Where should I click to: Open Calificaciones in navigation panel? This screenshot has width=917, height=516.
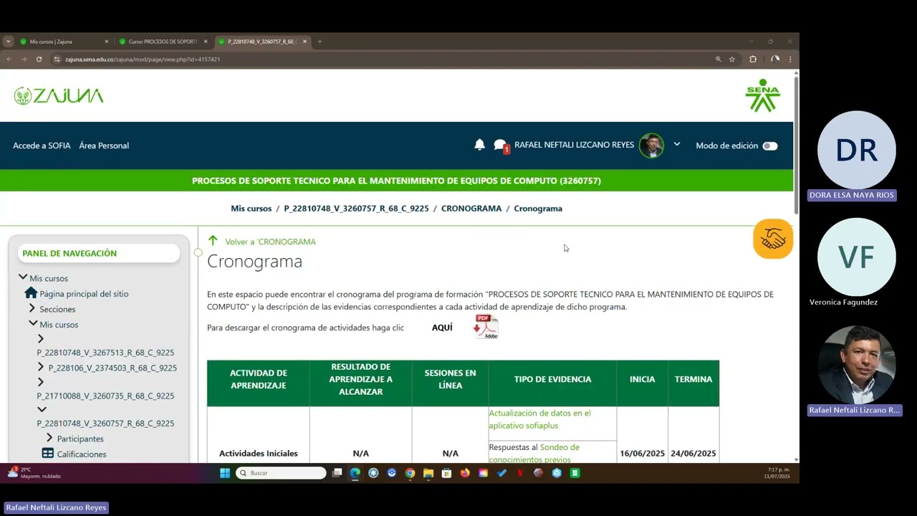click(82, 454)
